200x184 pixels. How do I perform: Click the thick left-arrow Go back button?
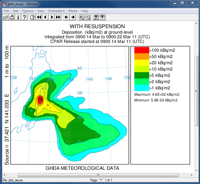66,17
